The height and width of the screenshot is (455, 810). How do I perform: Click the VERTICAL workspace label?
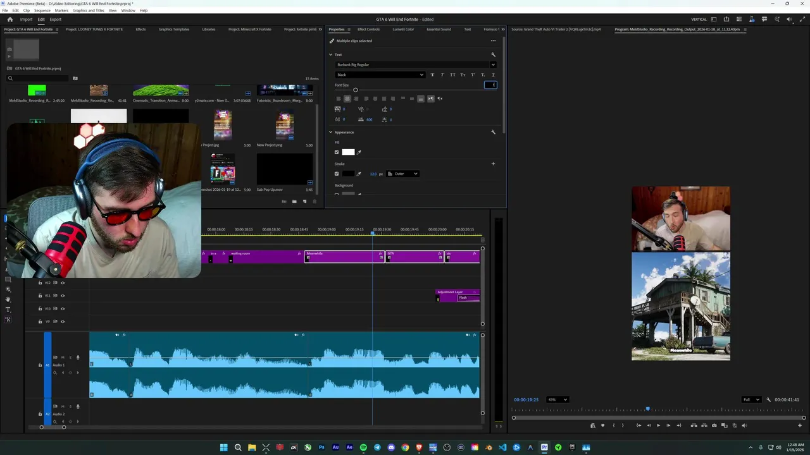click(699, 20)
